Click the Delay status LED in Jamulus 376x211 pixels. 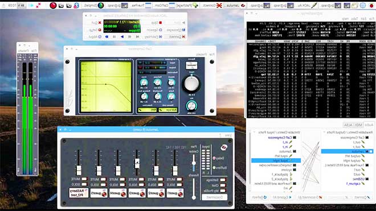[x=214, y=158]
